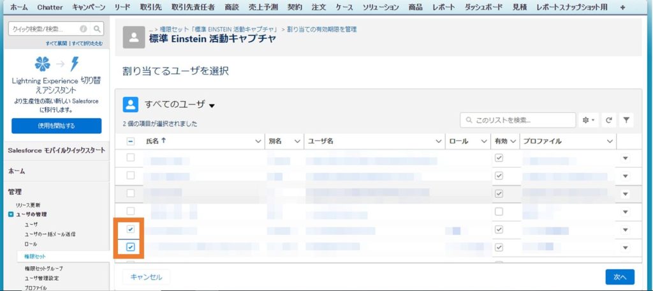The image size is (653, 291).
Task: Open first row's action dropdown arrow
Action: coord(626,158)
